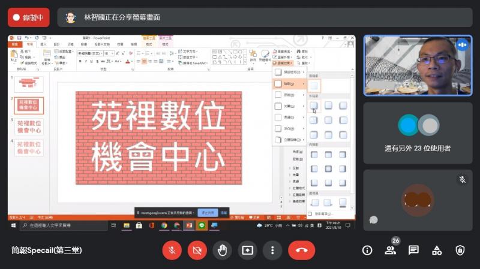Switch to the 投影片放映 ribbon tab
Image resolution: width=480 pixels, height=269 pixels.
102,44
